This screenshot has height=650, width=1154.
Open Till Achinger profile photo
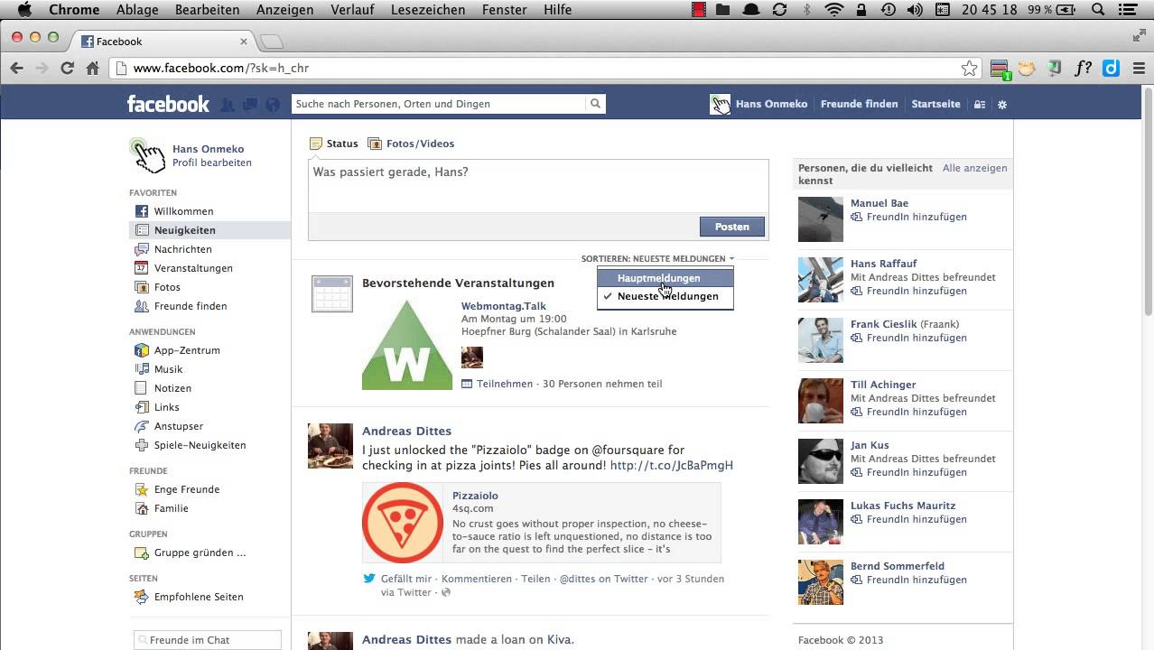pyautogui.click(x=821, y=400)
